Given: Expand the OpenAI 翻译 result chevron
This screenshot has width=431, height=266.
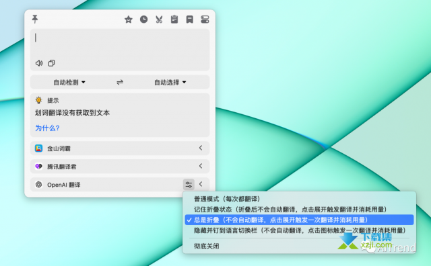Looking at the screenshot, I should [x=201, y=184].
